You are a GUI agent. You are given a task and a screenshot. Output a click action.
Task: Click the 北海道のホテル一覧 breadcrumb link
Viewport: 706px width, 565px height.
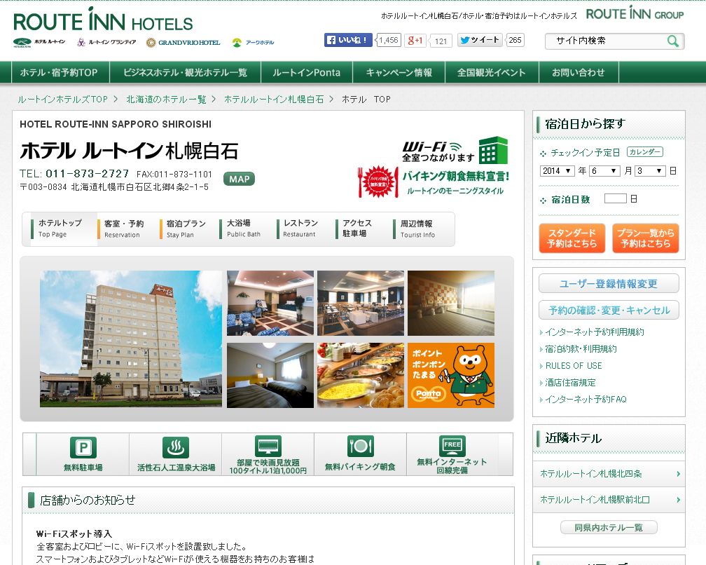166,99
